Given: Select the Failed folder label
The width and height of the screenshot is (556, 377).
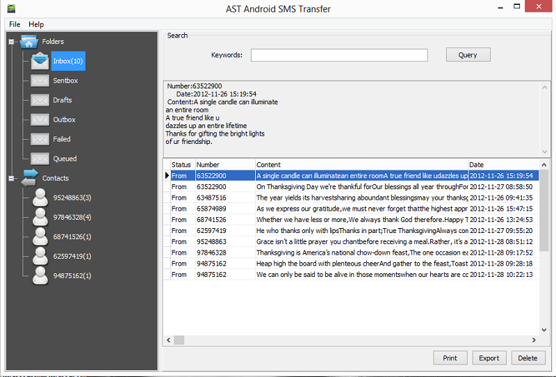Looking at the screenshot, I should coord(62,139).
